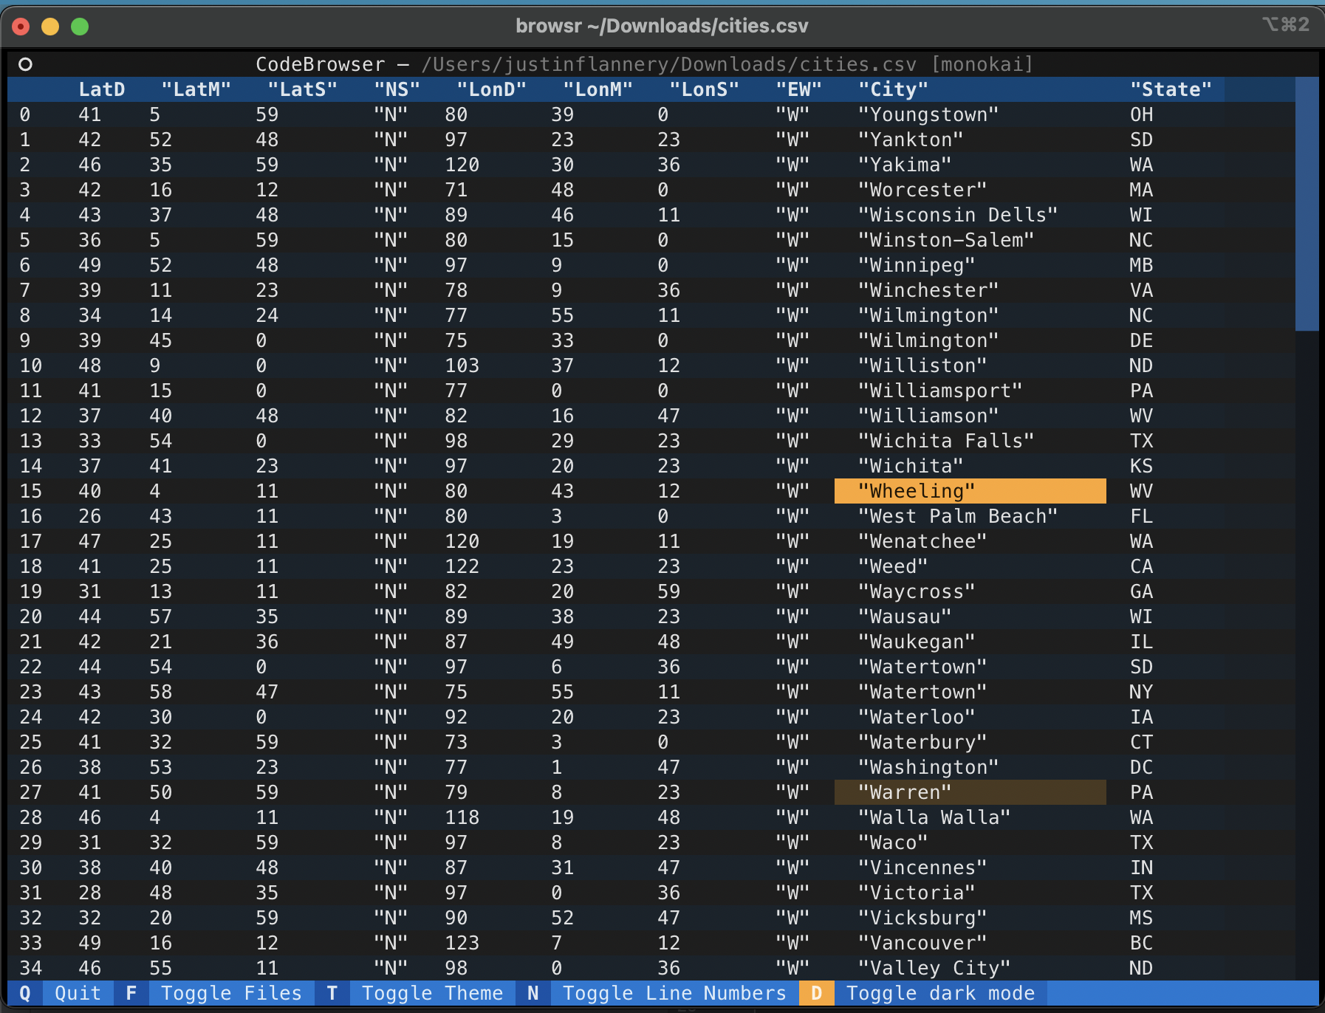Click the circle icon in the CodeBrowser header
1325x1013 pixels.
(x=25, y=64)
